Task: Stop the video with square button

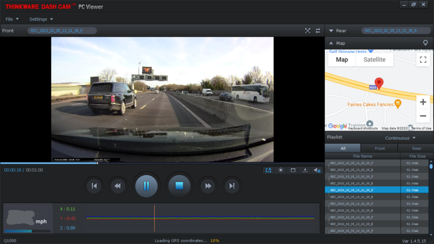Action: [x=179, y=186]
